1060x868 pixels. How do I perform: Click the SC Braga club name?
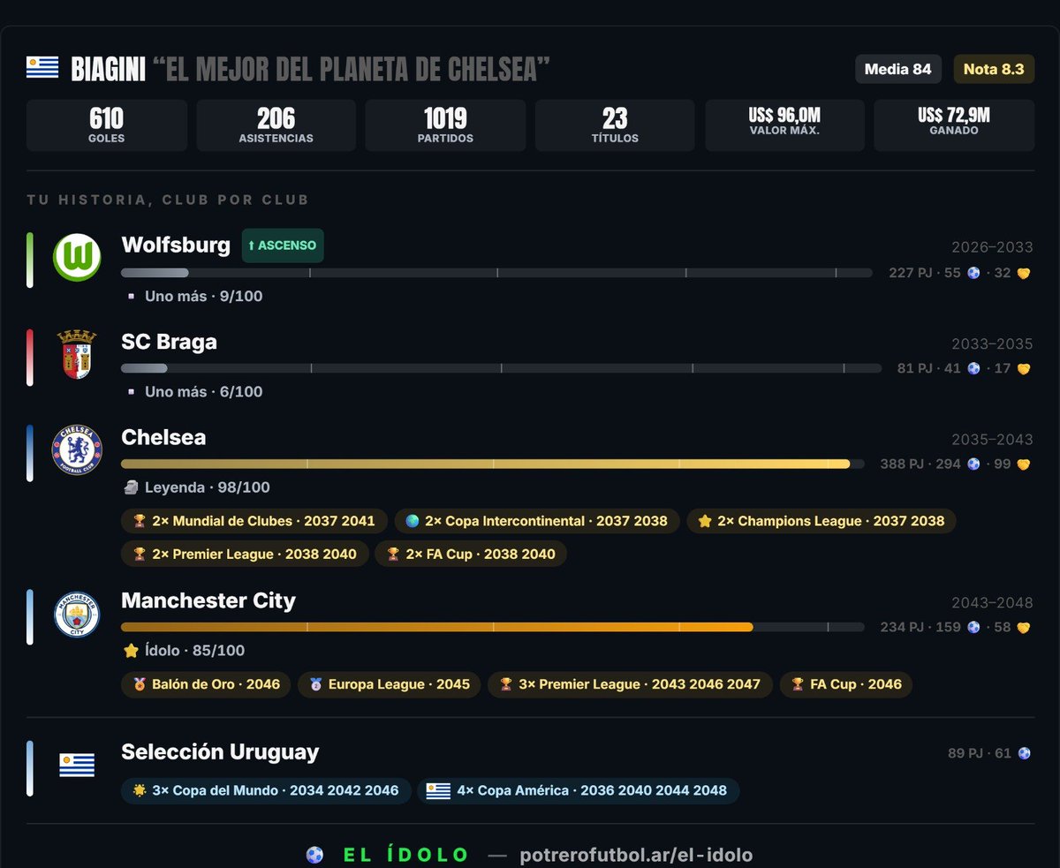169,342
